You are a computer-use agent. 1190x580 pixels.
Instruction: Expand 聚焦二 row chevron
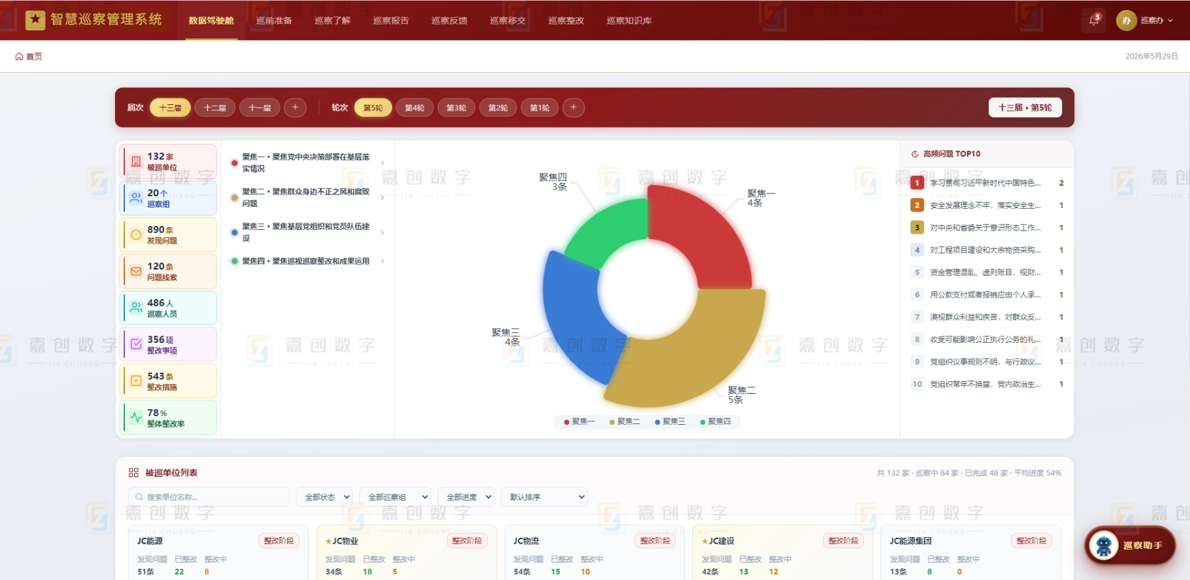click(x=382, y=198)
